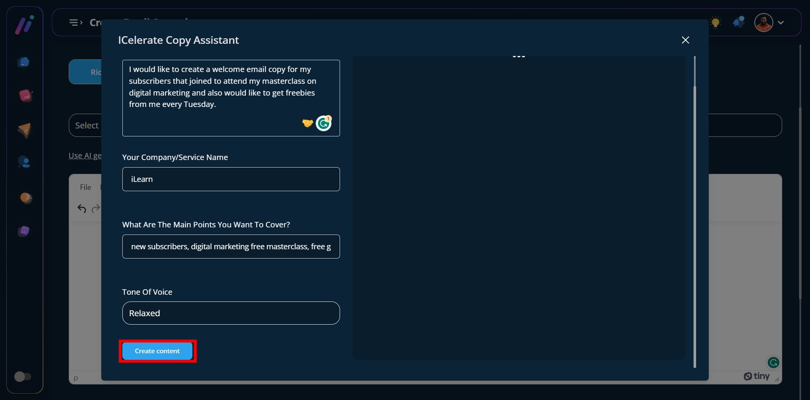The width and height of the screenshot is (810, 400).
Task: Click the Create content button
Action: coord(157,351)
